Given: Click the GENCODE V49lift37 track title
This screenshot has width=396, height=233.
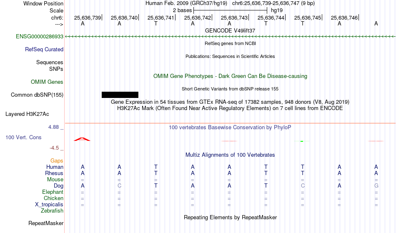Looking at the screenshot, I should (230, 30).
